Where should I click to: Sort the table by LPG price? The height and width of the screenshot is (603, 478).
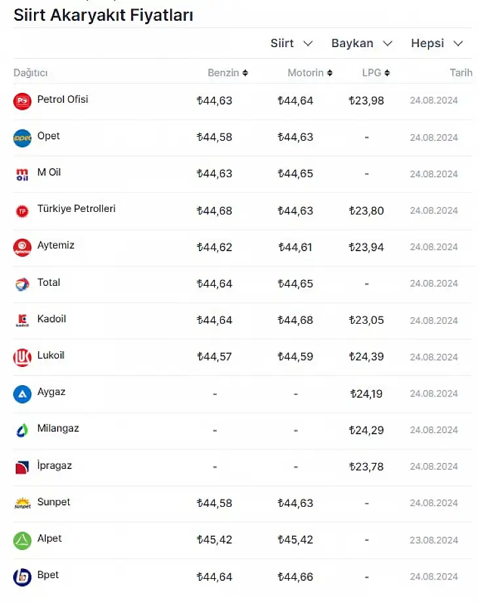tap(376, 73)
